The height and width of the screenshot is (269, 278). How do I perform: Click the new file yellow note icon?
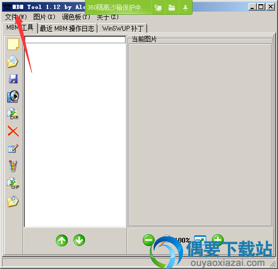13,44
